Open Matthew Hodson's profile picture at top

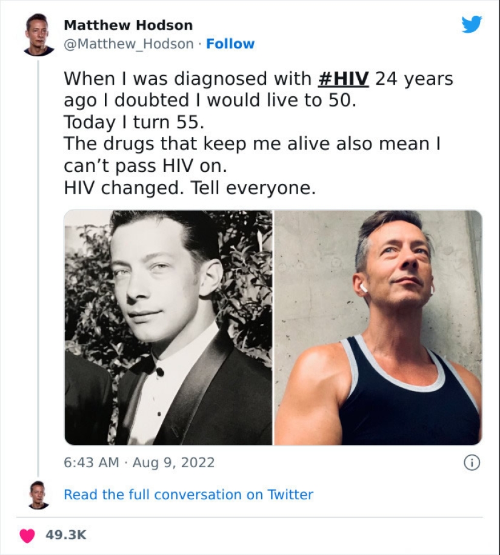point(38,34)
